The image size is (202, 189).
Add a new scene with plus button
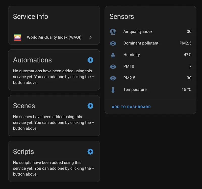(x=90, y=106)
